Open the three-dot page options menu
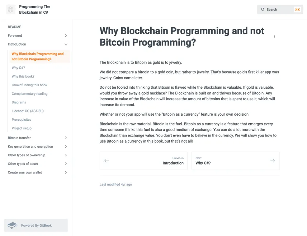This screenshot has height=236, width=307. pos(275,37)
